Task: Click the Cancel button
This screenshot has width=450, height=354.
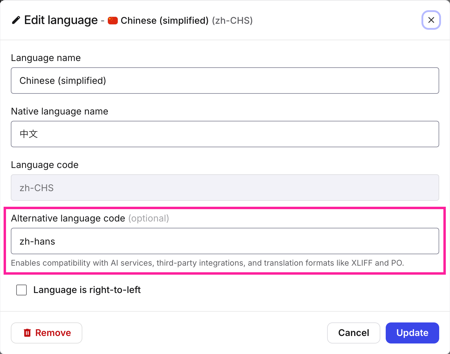Action: coord(354,333)
